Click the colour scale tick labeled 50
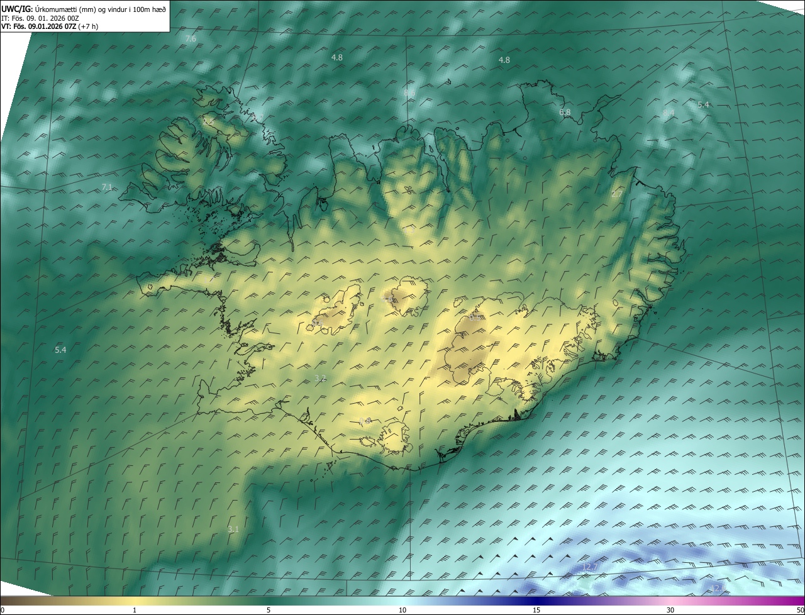 [800, 610]
